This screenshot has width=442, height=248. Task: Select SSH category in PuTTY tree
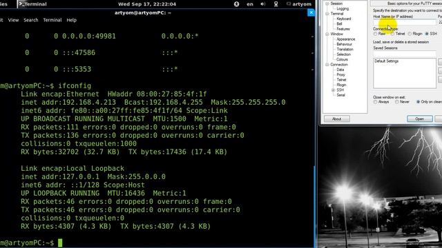point(340,90)
